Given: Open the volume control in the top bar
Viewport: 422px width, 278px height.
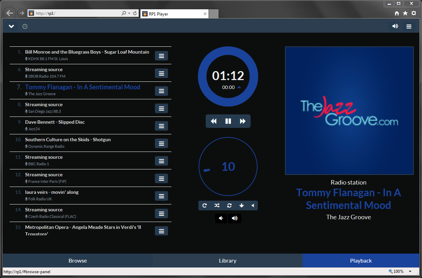Looking at the screenshot, I should point(395,26).
